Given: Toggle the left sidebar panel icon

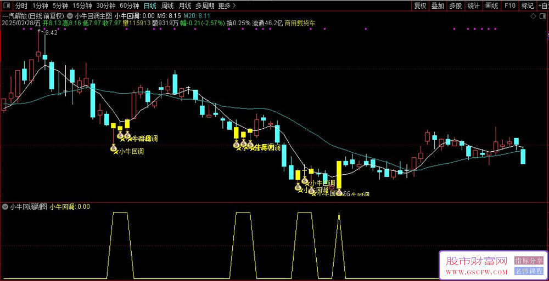Looking at the screenshot, I should point(6,5).
